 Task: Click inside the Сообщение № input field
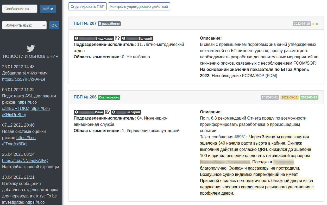19,8
